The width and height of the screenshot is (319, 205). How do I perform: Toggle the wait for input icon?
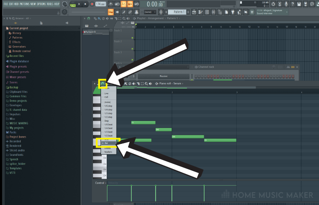point(117,4)
